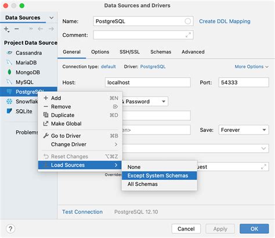Screen dimensions: 275x238
Task: Click the Port field showing 54333
Action: (244, 82)
